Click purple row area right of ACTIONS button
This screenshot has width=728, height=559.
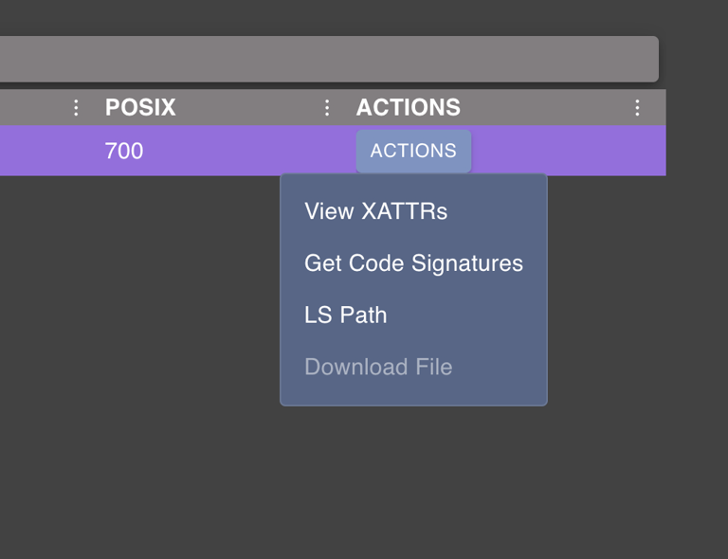click(x=569, y=151)
